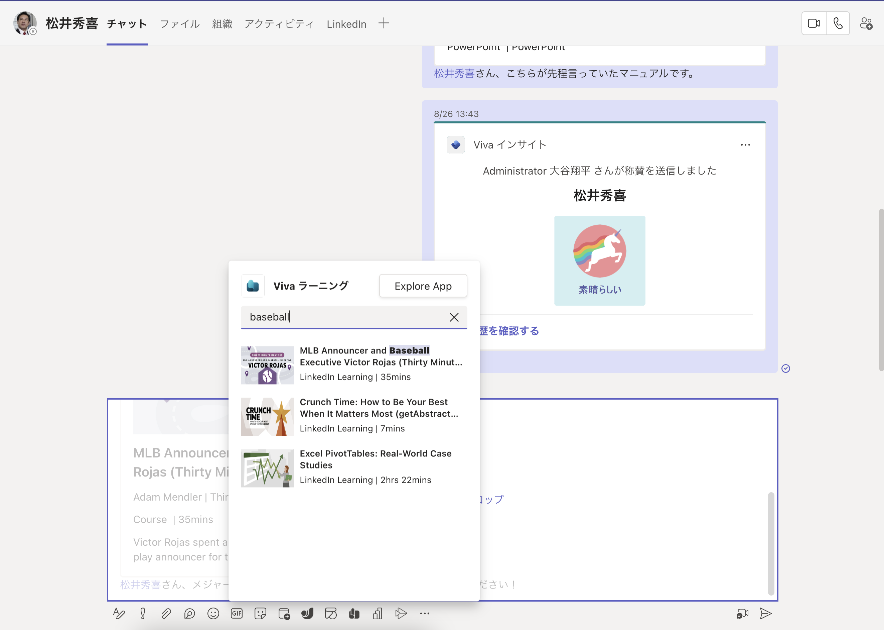Record a video clip message

click(743, 613)
